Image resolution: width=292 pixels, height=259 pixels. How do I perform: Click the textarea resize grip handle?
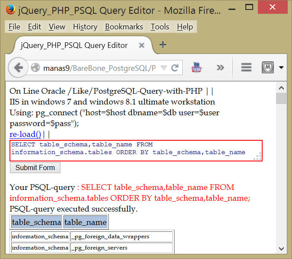click(258, 156)
